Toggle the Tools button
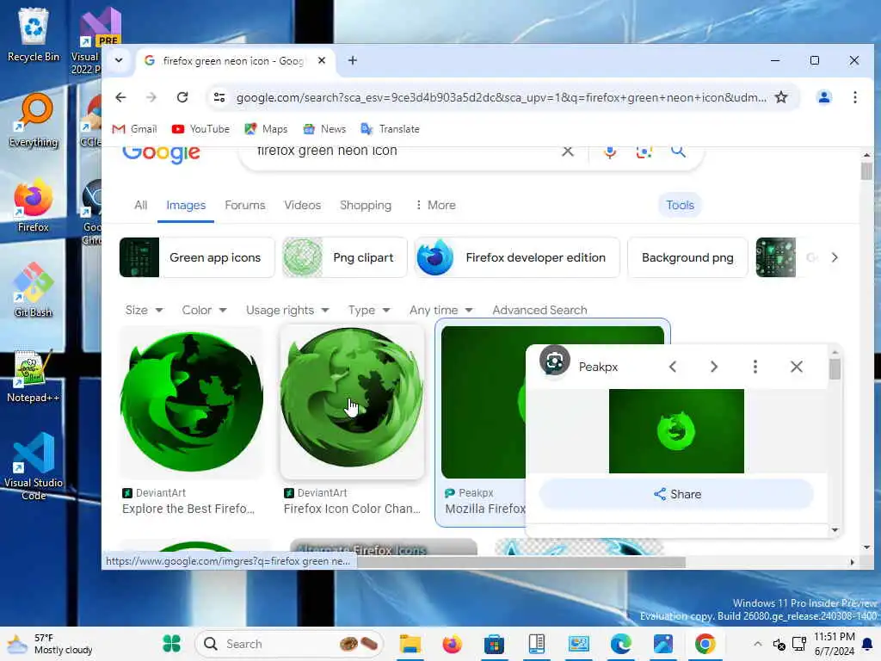This screenshot has width=881, height=661. [680, 205]
